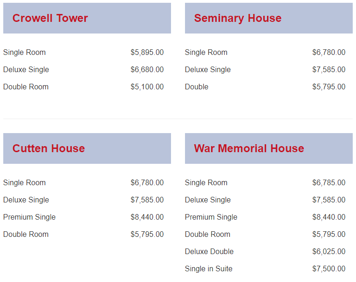Image resolution: width=356 pixels, height=282 pixels.
Task: Select the $5,100.00 Double Room price
Action: tap(147, 87)
